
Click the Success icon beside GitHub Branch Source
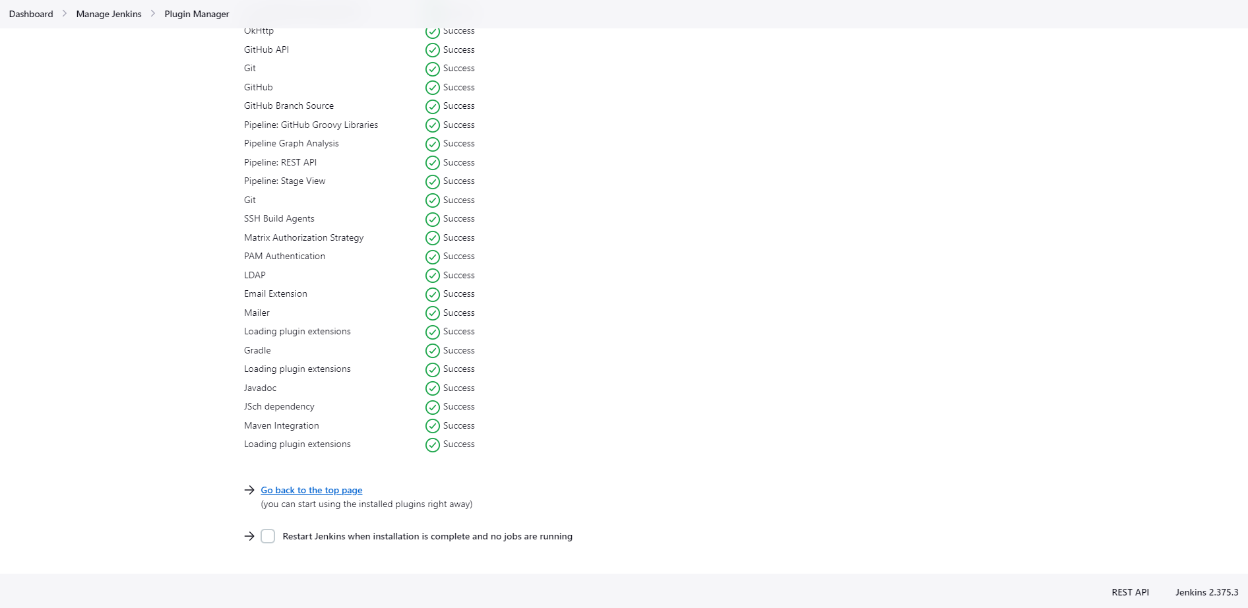point(433,106)
